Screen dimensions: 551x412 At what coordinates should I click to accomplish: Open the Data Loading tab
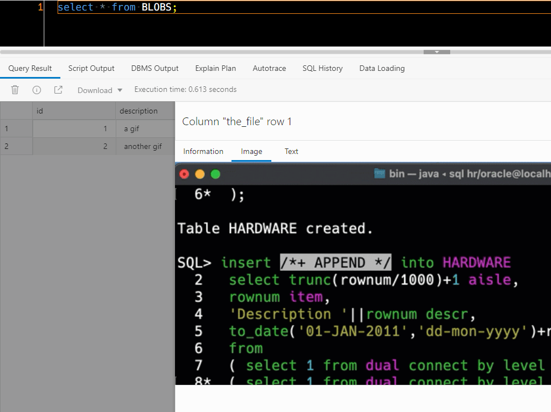tap(382, 68)
